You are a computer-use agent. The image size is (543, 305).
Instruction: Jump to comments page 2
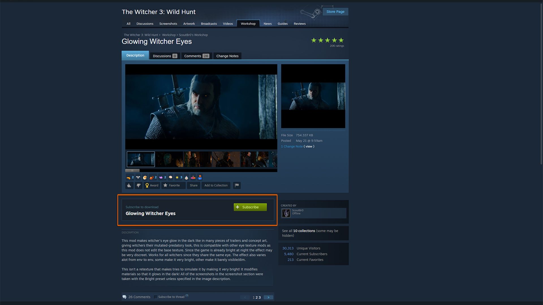[x=257, y=298]
